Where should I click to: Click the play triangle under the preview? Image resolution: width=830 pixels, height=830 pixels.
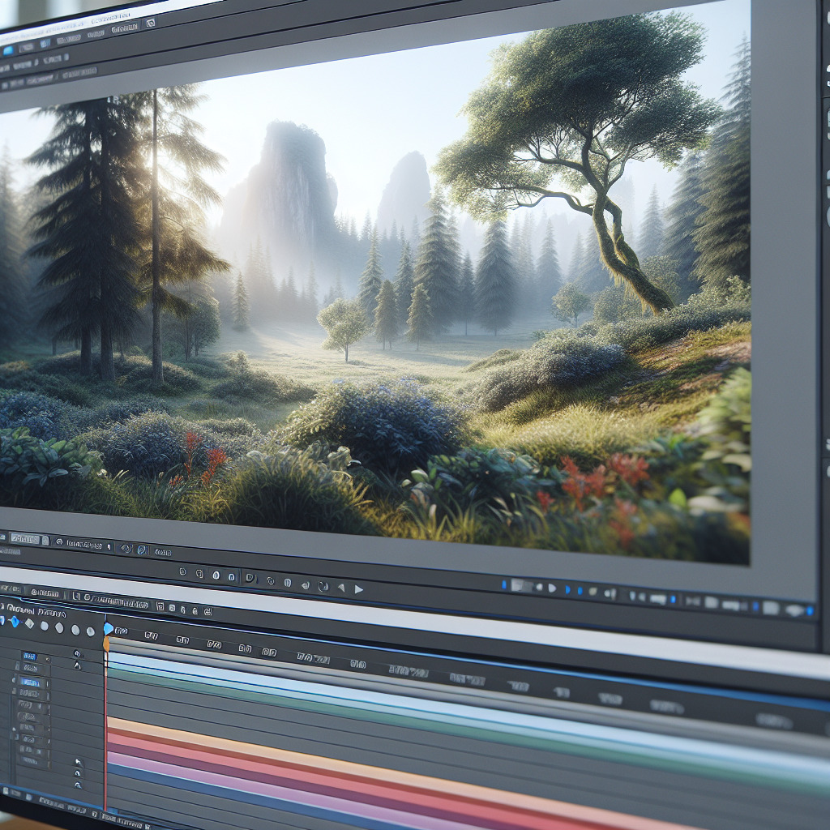(358, 589)
